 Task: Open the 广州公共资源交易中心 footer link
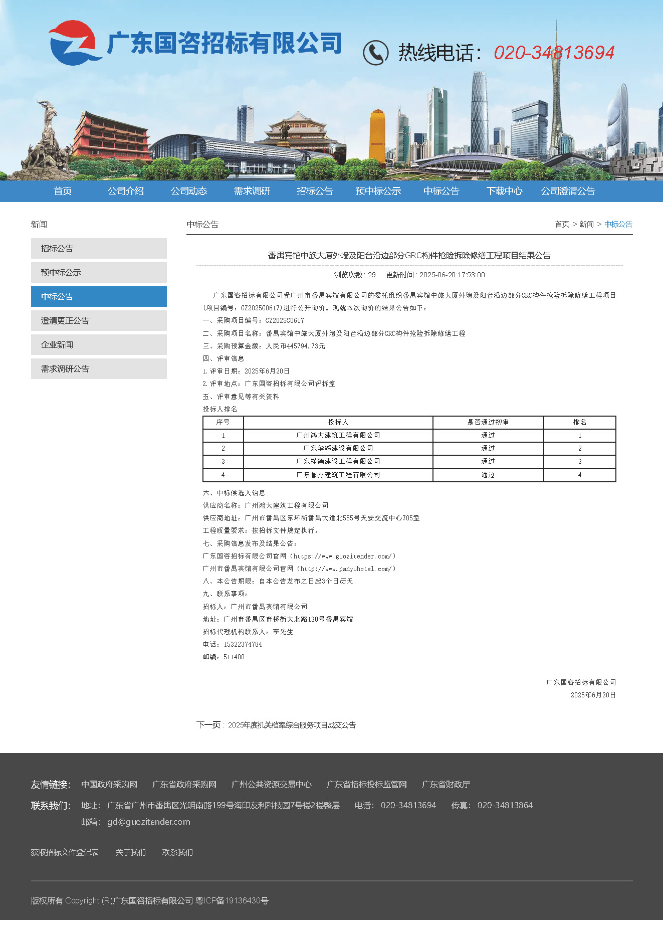(x=271, y=784)
